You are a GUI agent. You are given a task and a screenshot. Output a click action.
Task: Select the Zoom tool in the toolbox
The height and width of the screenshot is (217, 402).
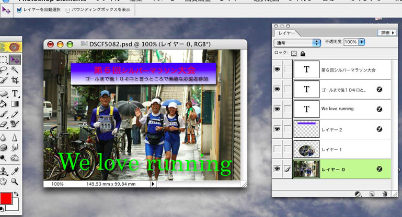click(15, 182)
